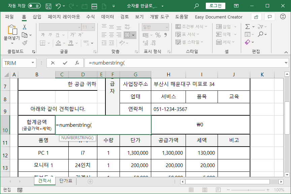Click the Comments speech bubble icon
This screenshot has height=194, width=291.
[270, 17]
